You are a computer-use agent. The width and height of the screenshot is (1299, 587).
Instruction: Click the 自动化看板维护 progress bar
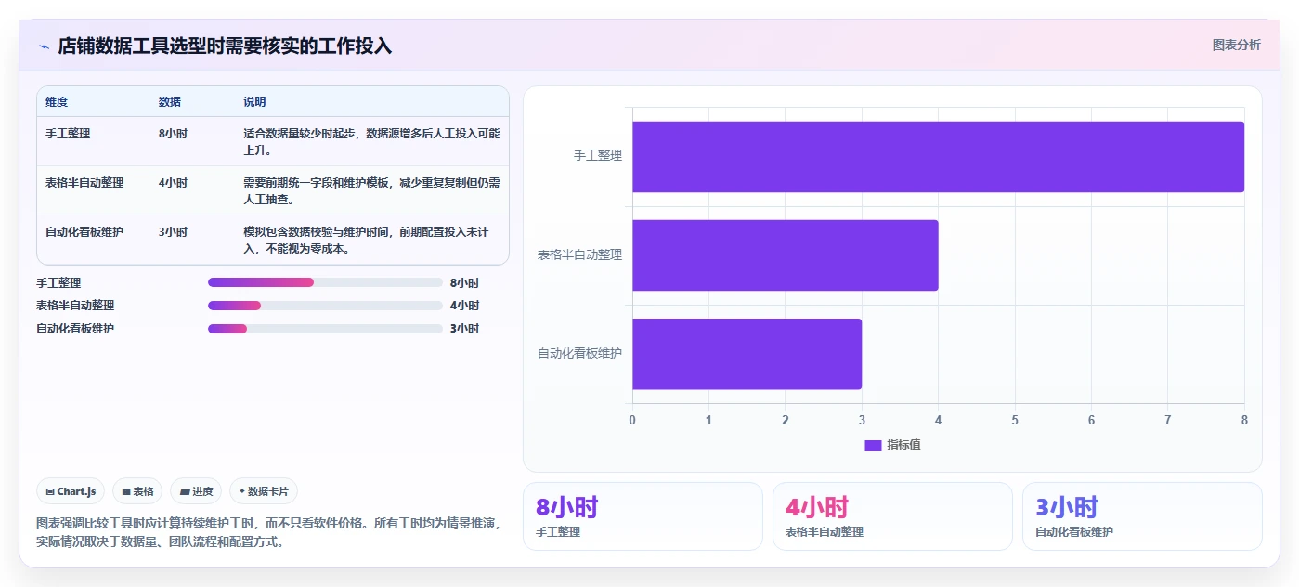325,329
